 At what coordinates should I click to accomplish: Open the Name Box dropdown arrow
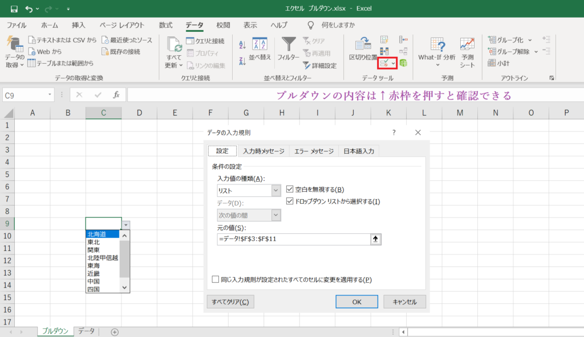coord(50,95)
